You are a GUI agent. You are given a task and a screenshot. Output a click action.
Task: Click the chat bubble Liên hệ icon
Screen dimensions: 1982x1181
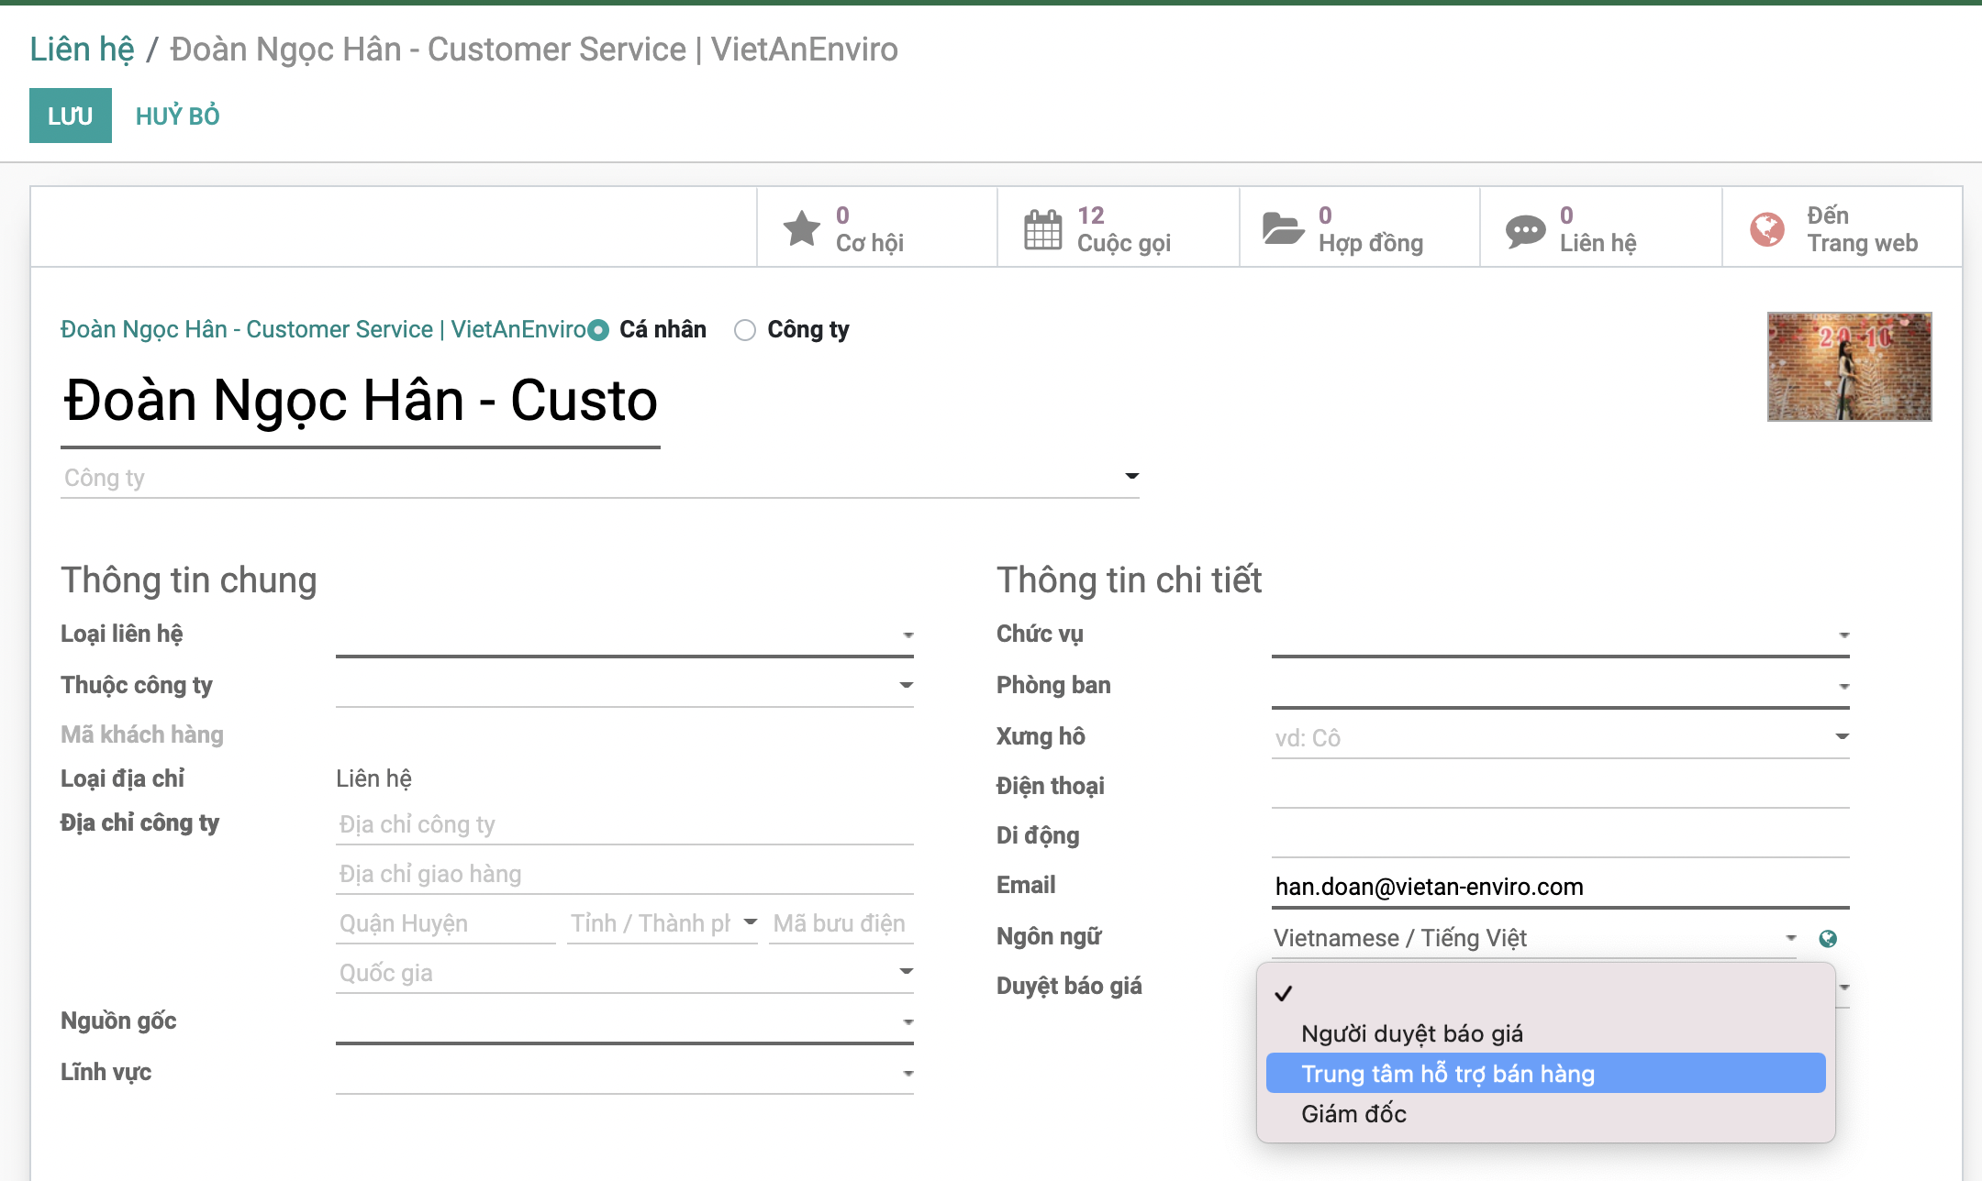pyautogui.click(x=1525, y=229)
